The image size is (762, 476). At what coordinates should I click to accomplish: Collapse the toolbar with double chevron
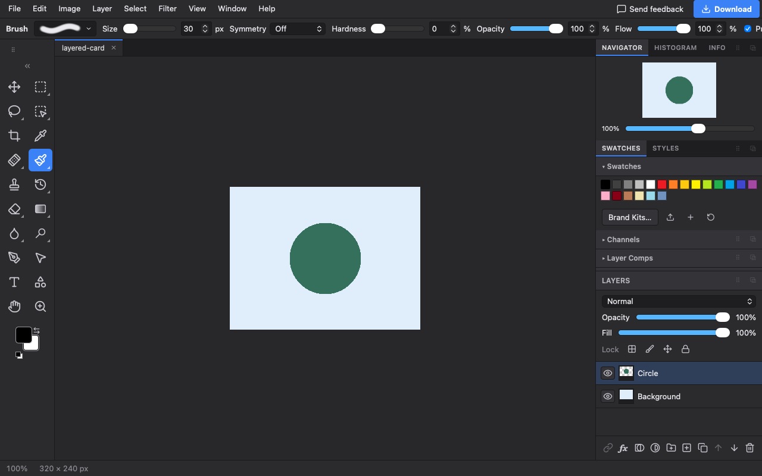(27, 66)
